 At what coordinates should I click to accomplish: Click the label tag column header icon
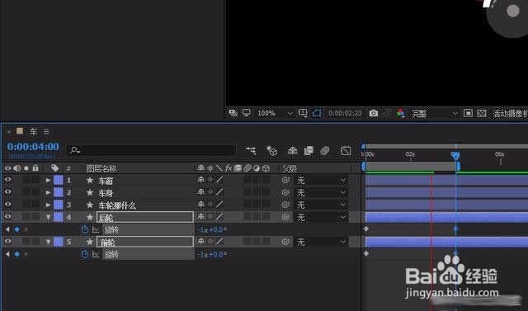(x=54, y=168)
